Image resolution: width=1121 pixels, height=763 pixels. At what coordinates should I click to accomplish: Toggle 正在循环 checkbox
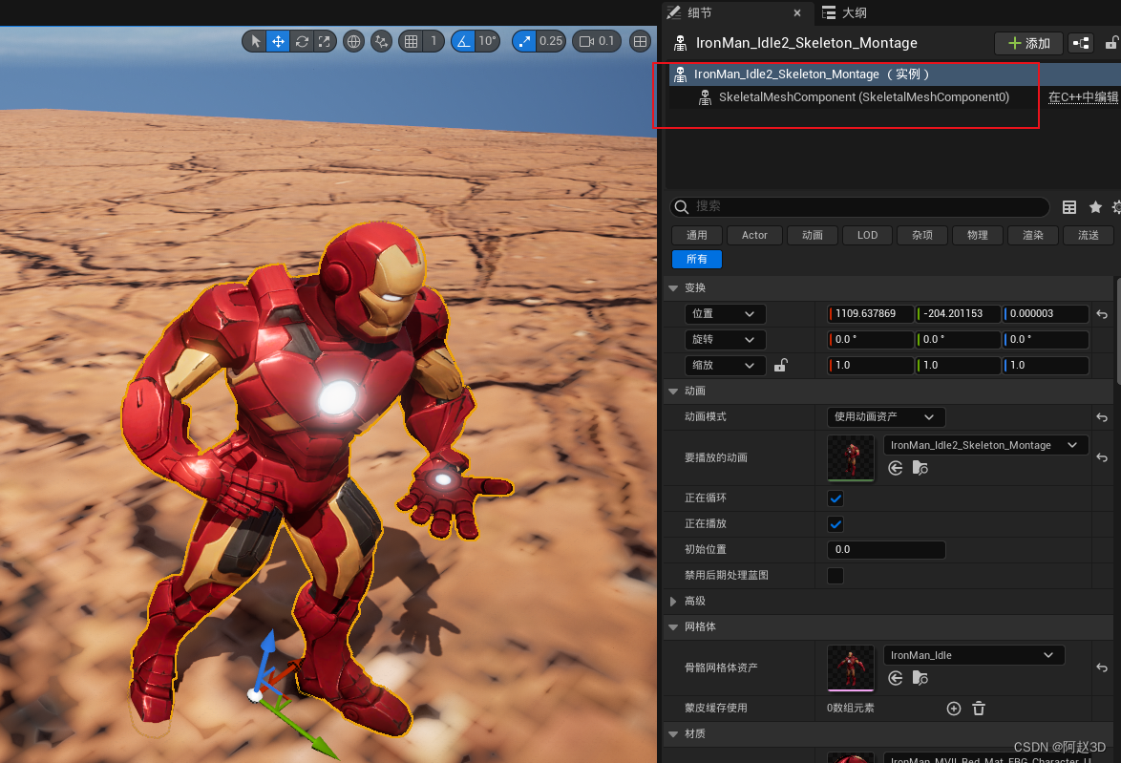pyautogui.click(x=835, y=498)
